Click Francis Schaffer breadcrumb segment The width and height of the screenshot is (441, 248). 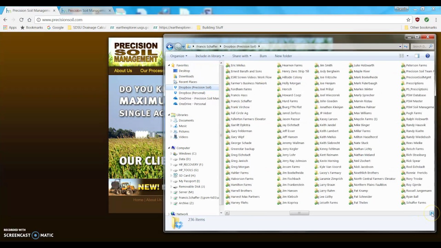[x=207, y=46]
